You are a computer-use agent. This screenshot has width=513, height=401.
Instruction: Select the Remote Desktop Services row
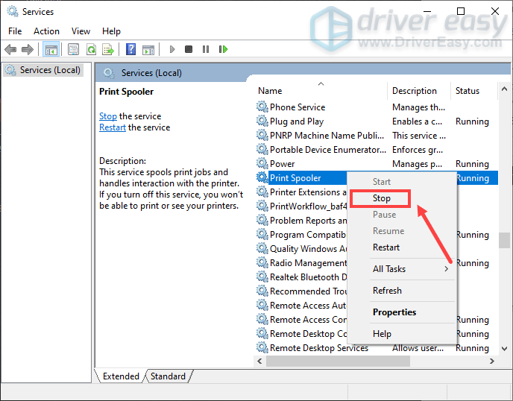377,347
